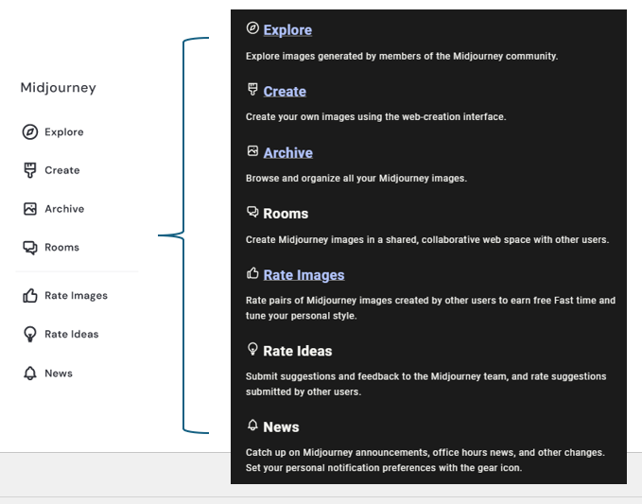The image size is (642, 504).
Task: Click chat icon beside Rooms heading in dark panel
Action: pos(252,212)
